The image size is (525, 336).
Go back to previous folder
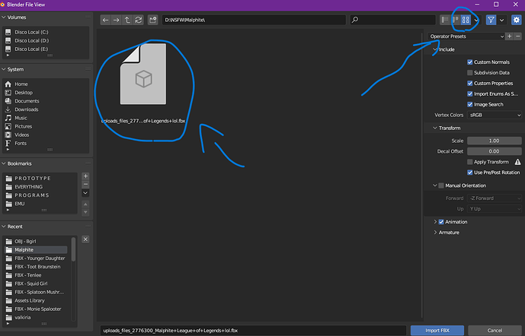105,20
